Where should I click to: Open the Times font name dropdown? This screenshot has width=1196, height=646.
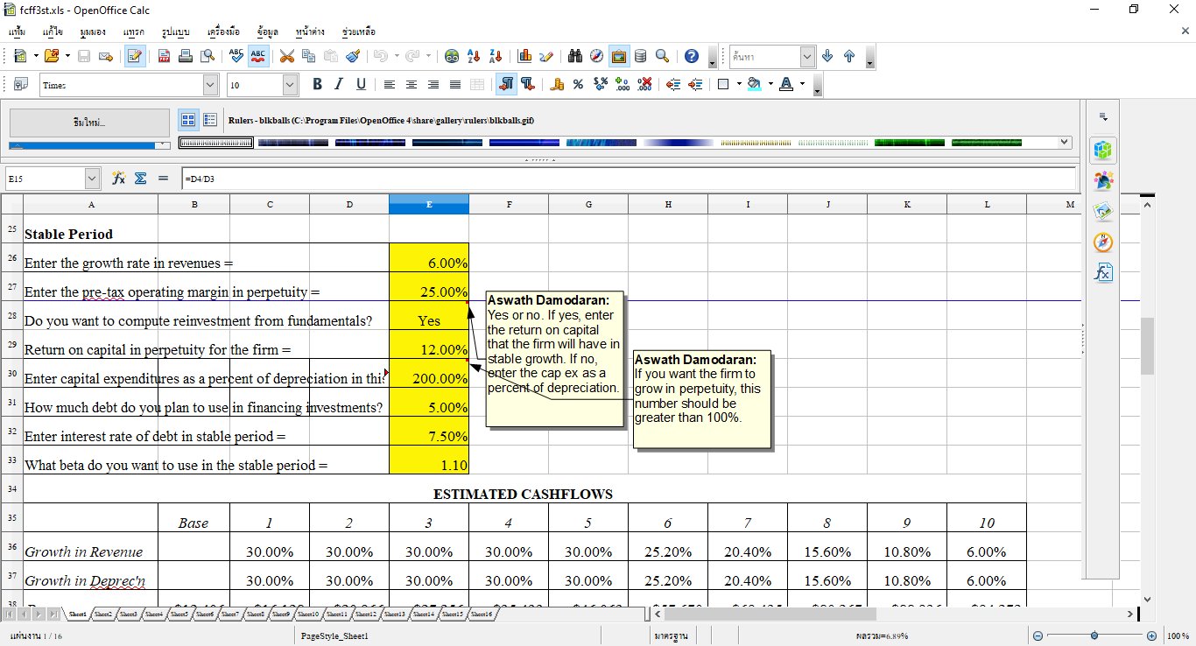(210, 85)
